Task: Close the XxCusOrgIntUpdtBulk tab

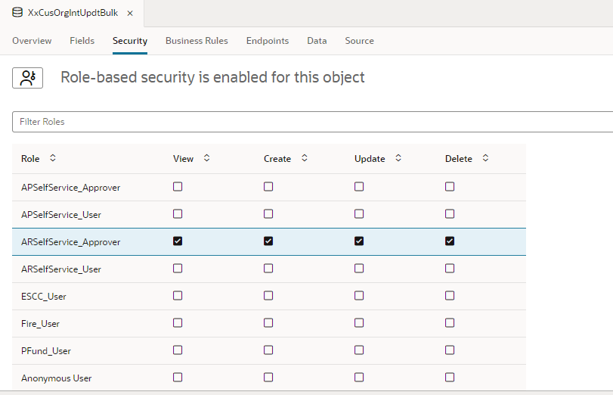Action: tap(130, 14)
